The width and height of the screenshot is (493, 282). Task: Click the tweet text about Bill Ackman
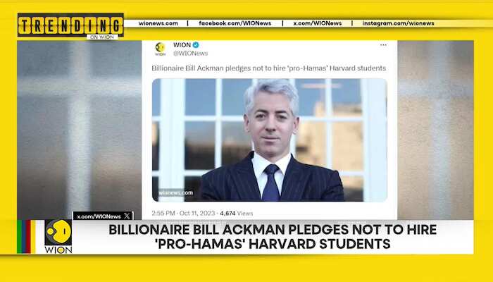tap(268, 68)
